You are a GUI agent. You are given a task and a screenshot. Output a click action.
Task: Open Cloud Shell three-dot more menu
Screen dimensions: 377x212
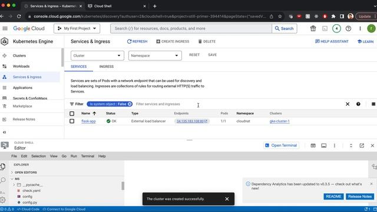pyautogui.click(x=334, y=145)
